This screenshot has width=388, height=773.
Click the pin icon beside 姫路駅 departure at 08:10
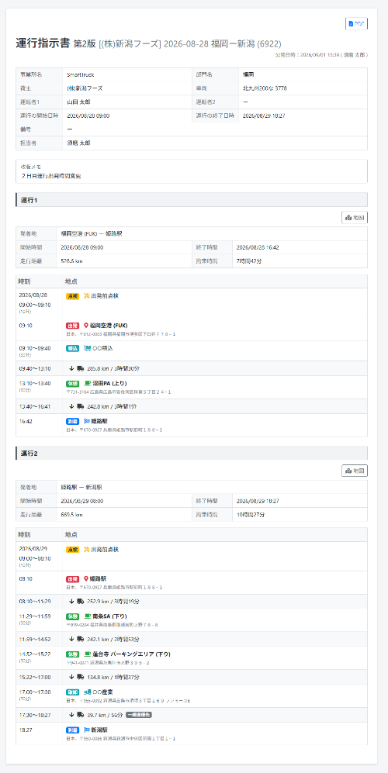tap(86, 578)
